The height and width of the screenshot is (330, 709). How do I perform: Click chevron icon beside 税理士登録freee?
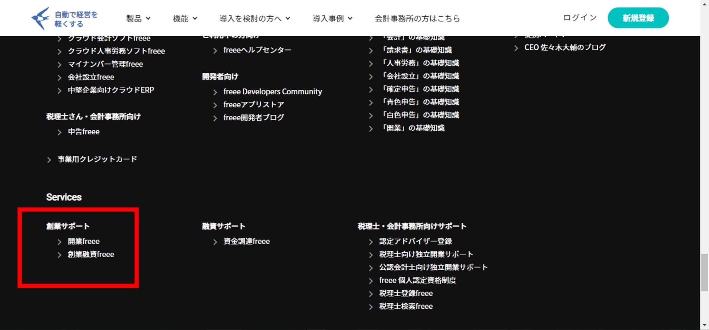[x=371, y=294]
